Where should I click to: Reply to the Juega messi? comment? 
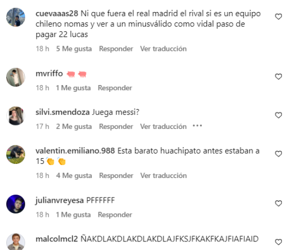(x=116, y=126)
